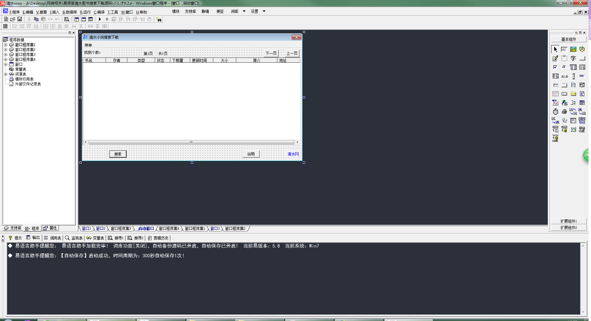
Task: Open the 设置 dropdown arrow
Action: click(264, 11)
